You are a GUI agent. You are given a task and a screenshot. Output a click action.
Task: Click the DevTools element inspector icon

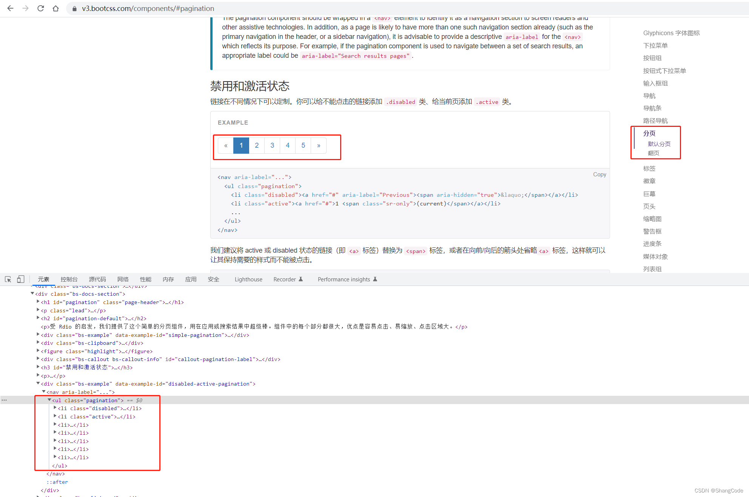pyautogui.click(x=8, y=279)
